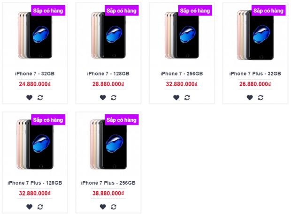Click the 24.880.000đ price of iPhone 7 - 32GB
291x216 pixels.
click(x=35, y=84)
